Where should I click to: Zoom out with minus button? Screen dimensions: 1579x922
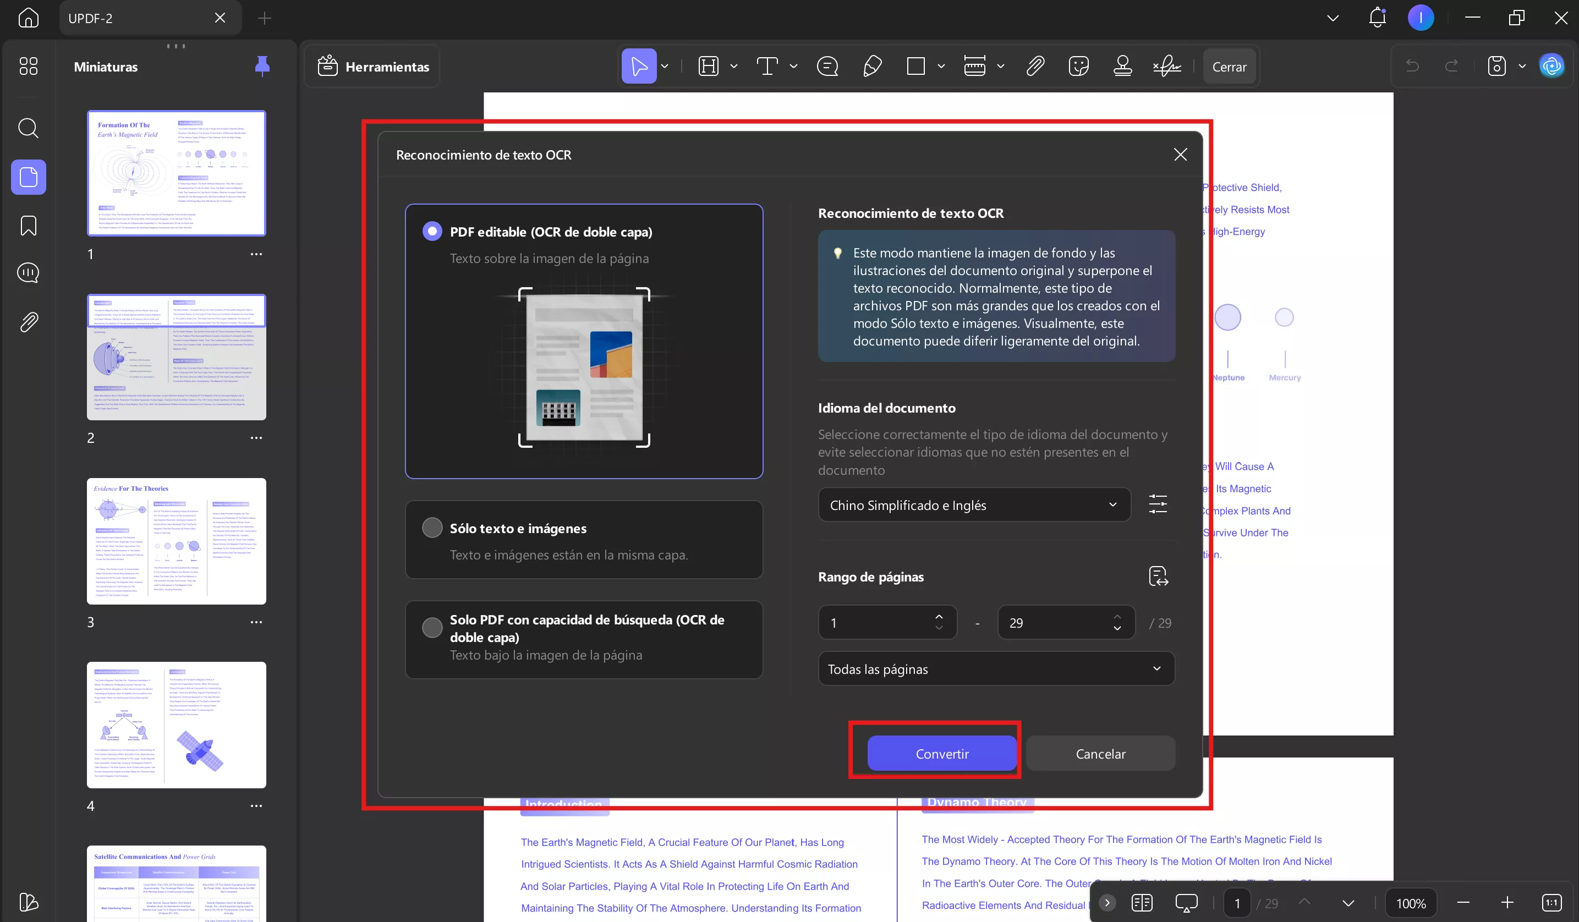[1463, 903]
